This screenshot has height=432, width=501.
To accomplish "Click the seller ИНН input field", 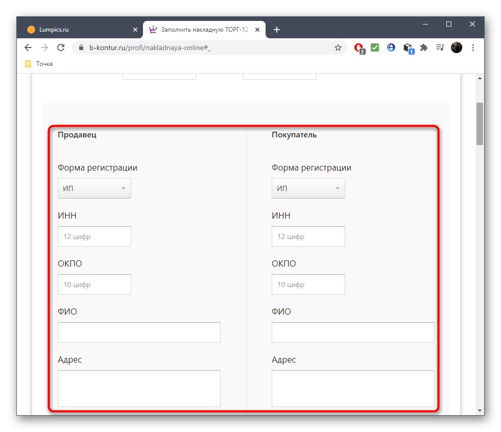I will point(94,236).
